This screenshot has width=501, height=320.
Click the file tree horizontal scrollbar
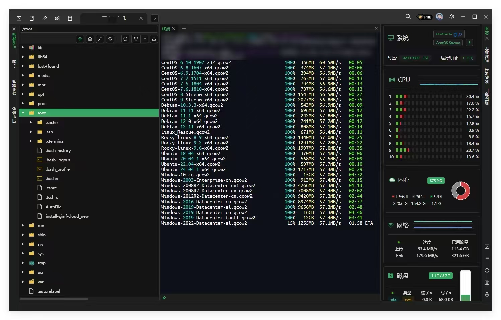point(54,299)
